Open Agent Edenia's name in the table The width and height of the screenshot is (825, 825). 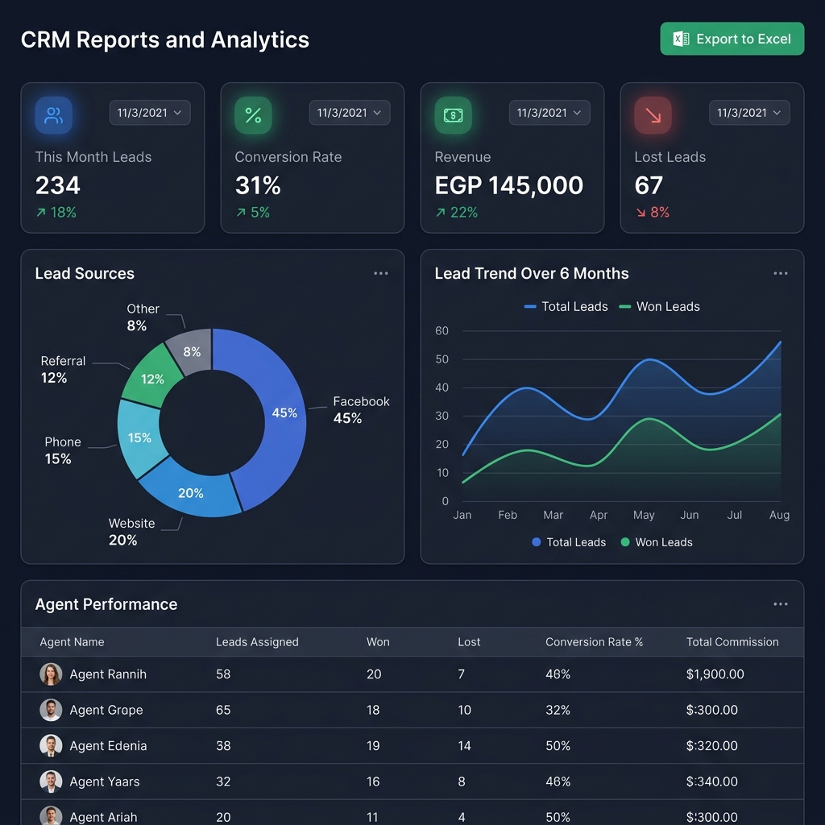109,745
